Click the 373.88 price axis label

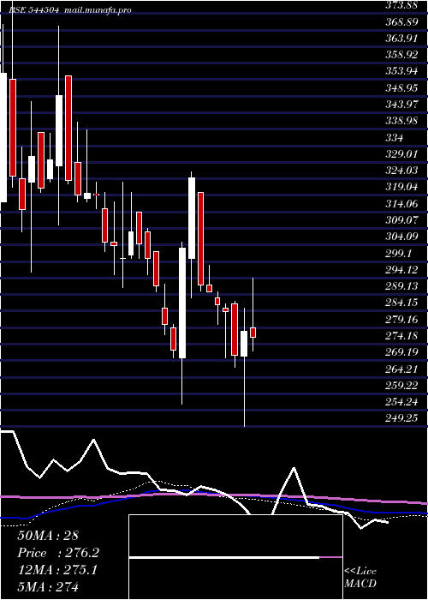pos(401,5)
